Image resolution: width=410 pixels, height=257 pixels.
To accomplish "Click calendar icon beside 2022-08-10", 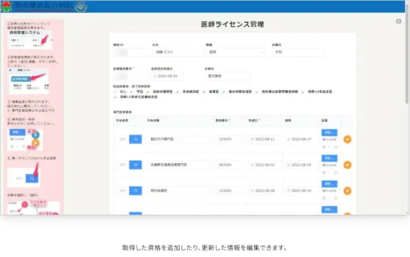I will pos(289,191).
